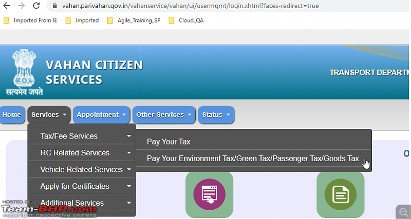Click the address bar URL field
The image size is (411, 219).
[228, 6]
